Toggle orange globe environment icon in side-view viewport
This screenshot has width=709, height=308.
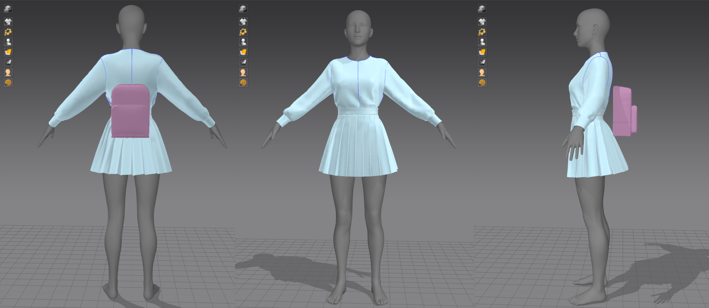482,83
